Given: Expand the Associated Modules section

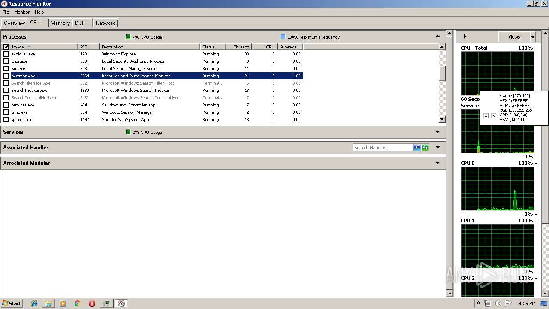Looking at the screenshot, I should point(437,163).
